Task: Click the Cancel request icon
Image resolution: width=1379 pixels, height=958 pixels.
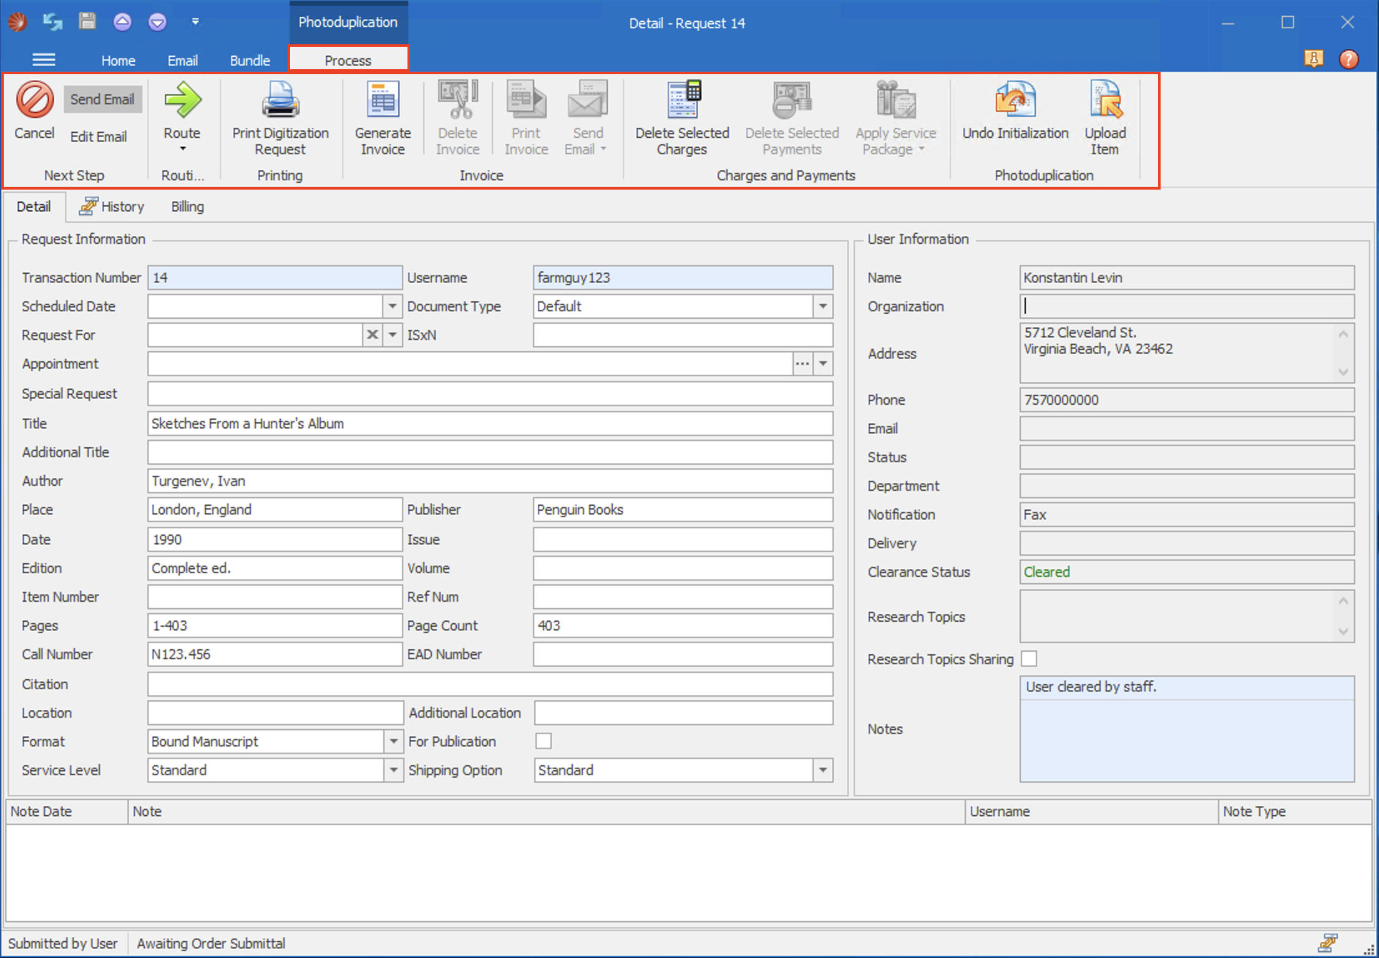Action: point(34,100)
